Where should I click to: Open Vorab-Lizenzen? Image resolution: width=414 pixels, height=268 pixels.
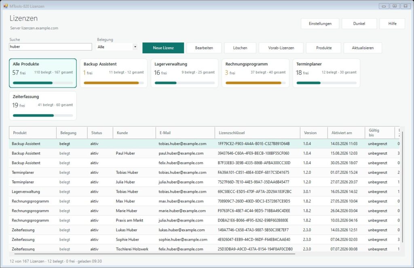tap(281, 48)
